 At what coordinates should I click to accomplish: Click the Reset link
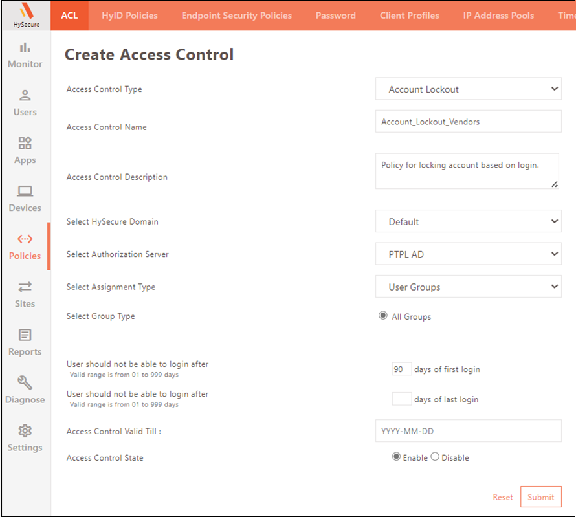click(502, 497)
